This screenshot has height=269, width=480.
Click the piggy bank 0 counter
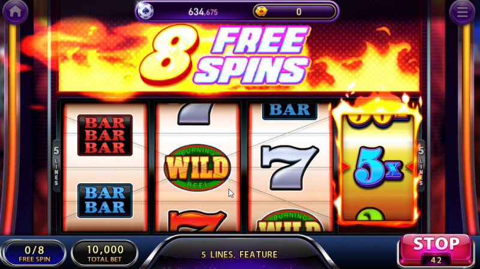pos(299,11)
